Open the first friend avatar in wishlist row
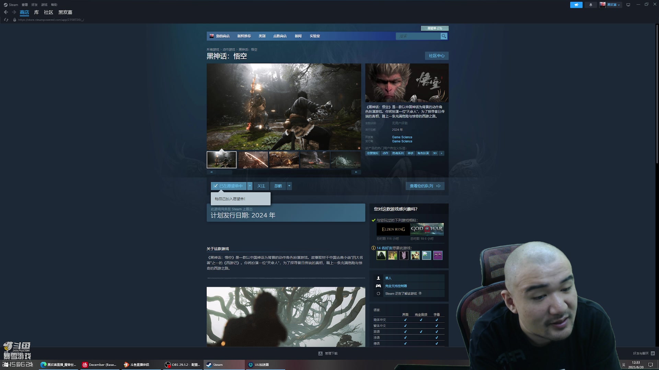659x370 pixels. tap(381, 255)
